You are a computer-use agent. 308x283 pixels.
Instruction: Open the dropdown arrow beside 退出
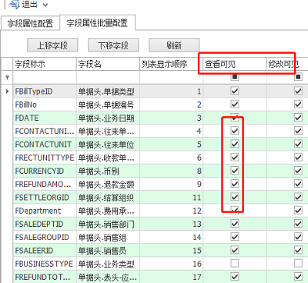[x=45, y=5]
